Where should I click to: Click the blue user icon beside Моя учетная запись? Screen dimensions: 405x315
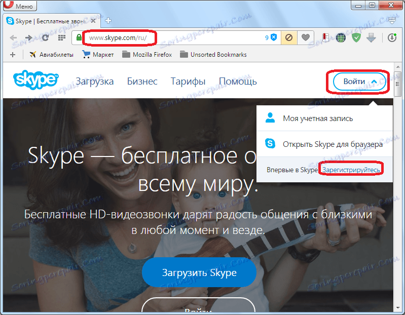270,118
